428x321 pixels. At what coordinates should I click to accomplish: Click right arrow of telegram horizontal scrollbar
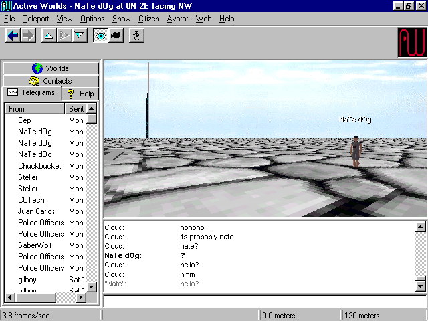click(80, 297)
